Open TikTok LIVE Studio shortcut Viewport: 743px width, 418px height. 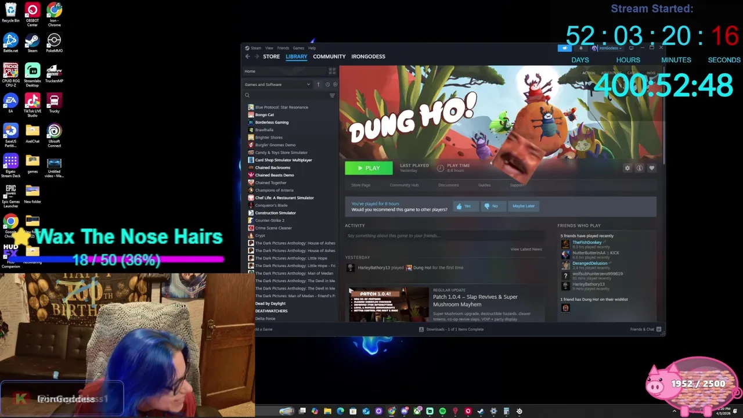pyautogui.click(x=33, y=105)
